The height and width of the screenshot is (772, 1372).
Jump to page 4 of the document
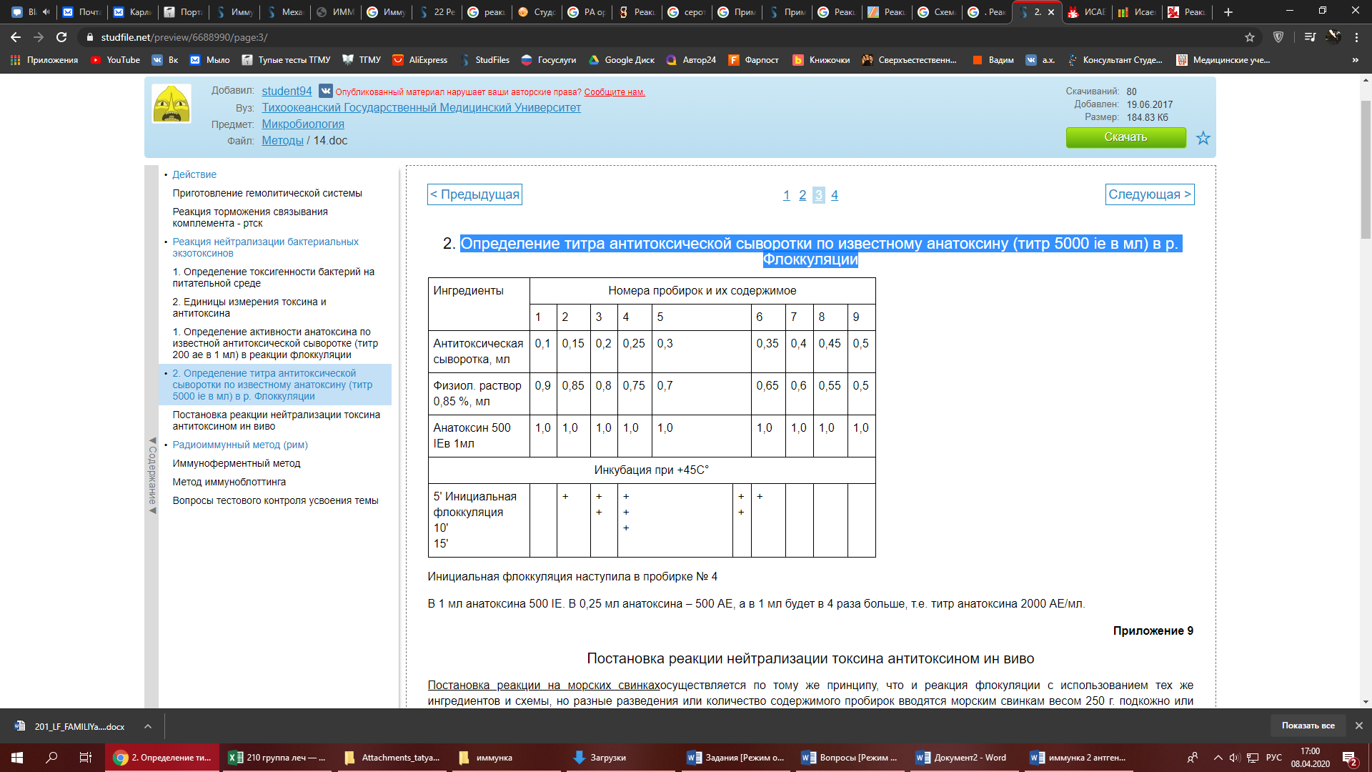(x=834, y=195)
